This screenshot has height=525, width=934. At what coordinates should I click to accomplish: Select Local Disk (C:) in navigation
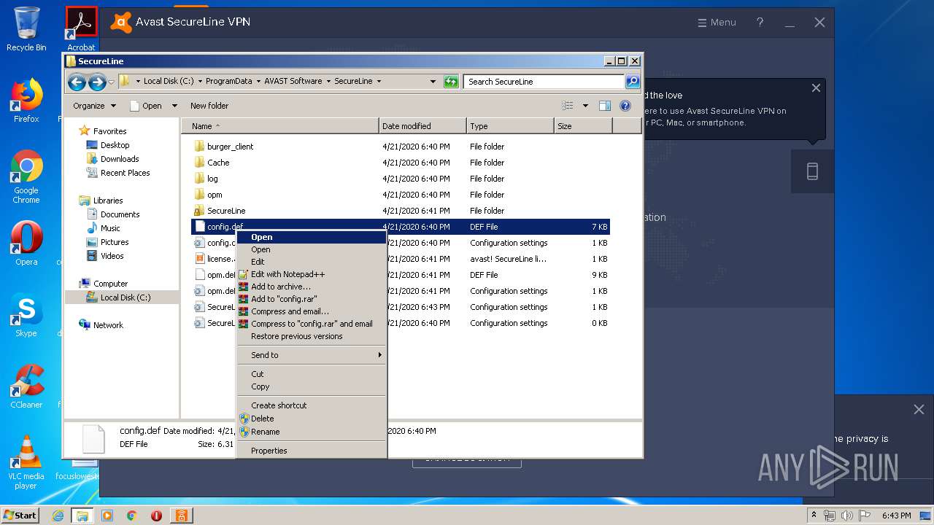tap(118, 297)
